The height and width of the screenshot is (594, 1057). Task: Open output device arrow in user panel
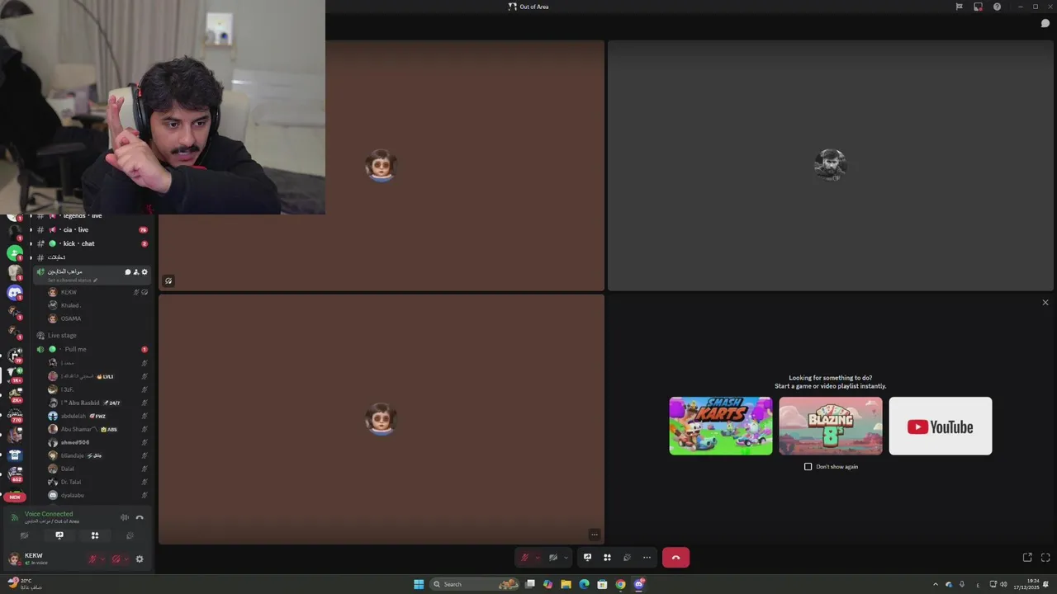coord(126,559)
